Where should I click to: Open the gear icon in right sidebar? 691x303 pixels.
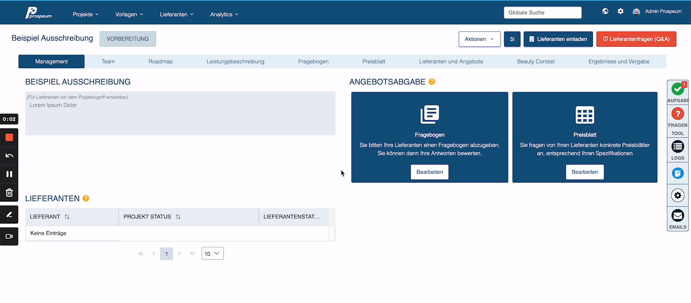coord(677,196)
